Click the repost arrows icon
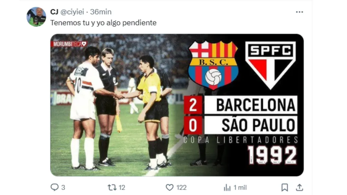Image resolution: width=347 pixels, height=195 pixels. coord(112,187)
